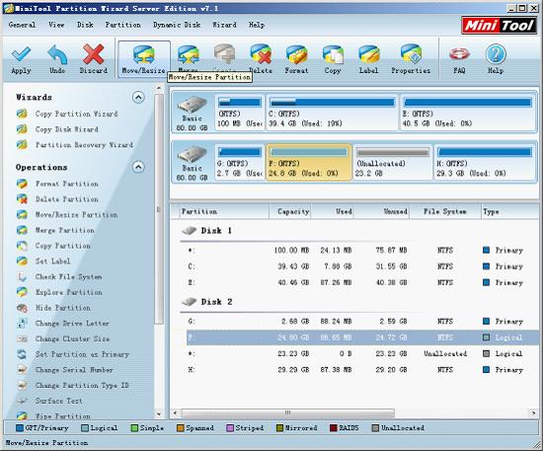Collapse the Wizards section chevron

[x=138, y=98]
